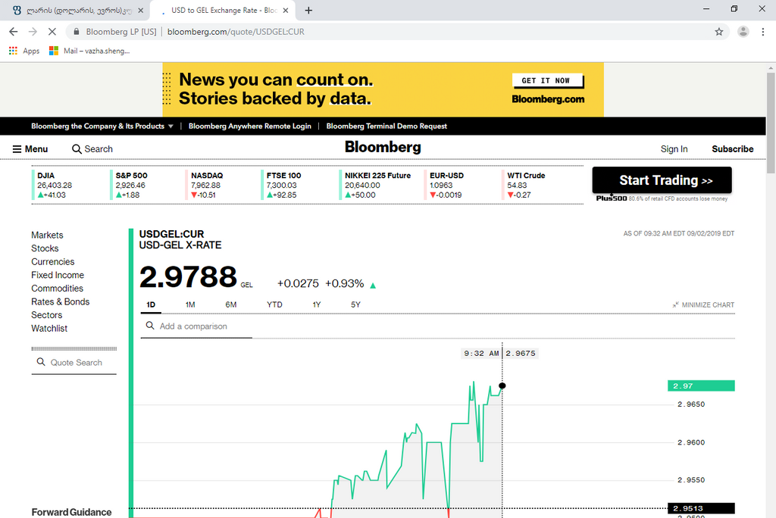776x518 pixels.
Task: Select the 1D chart range tab
Action: [x=151, y=304]
